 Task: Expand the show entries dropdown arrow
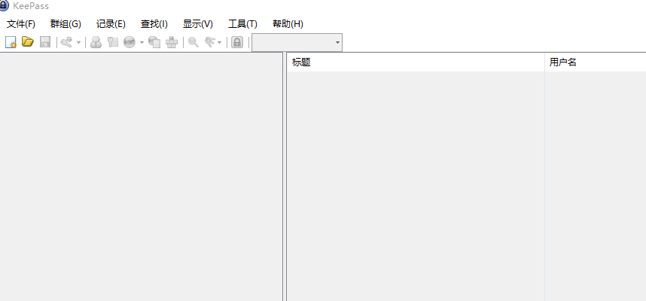tap(220, 42)
